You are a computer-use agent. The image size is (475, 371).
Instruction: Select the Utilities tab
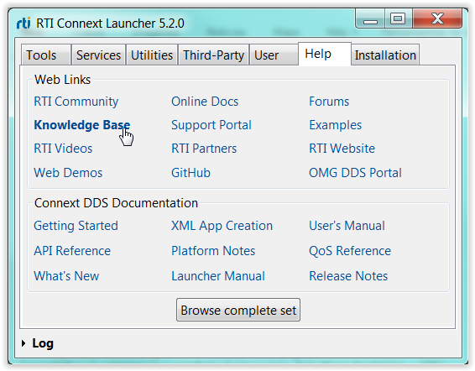pyautogui.click(x=152, y=55)
